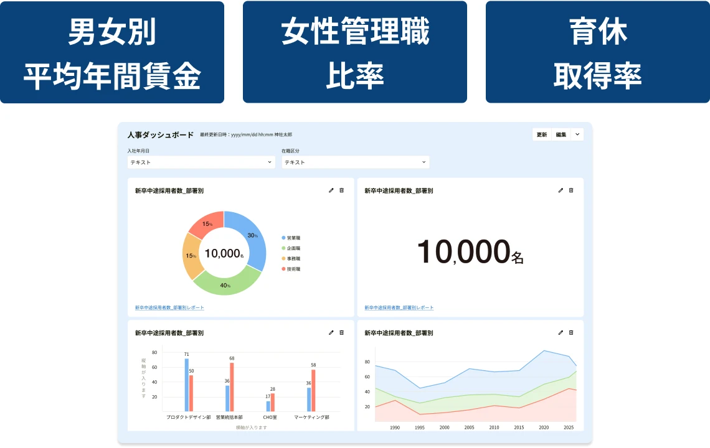
Task: Expand the chevron menu beside 編集
Action: click(577, 135)
